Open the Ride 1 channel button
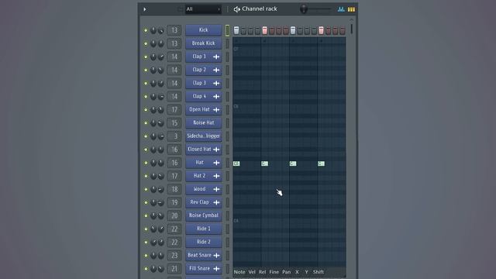Image resolution: width=496 pixels, height=279 pixels. (x=203, y=229)
